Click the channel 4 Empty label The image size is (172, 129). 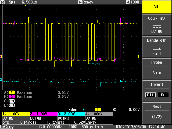[91, 122]
